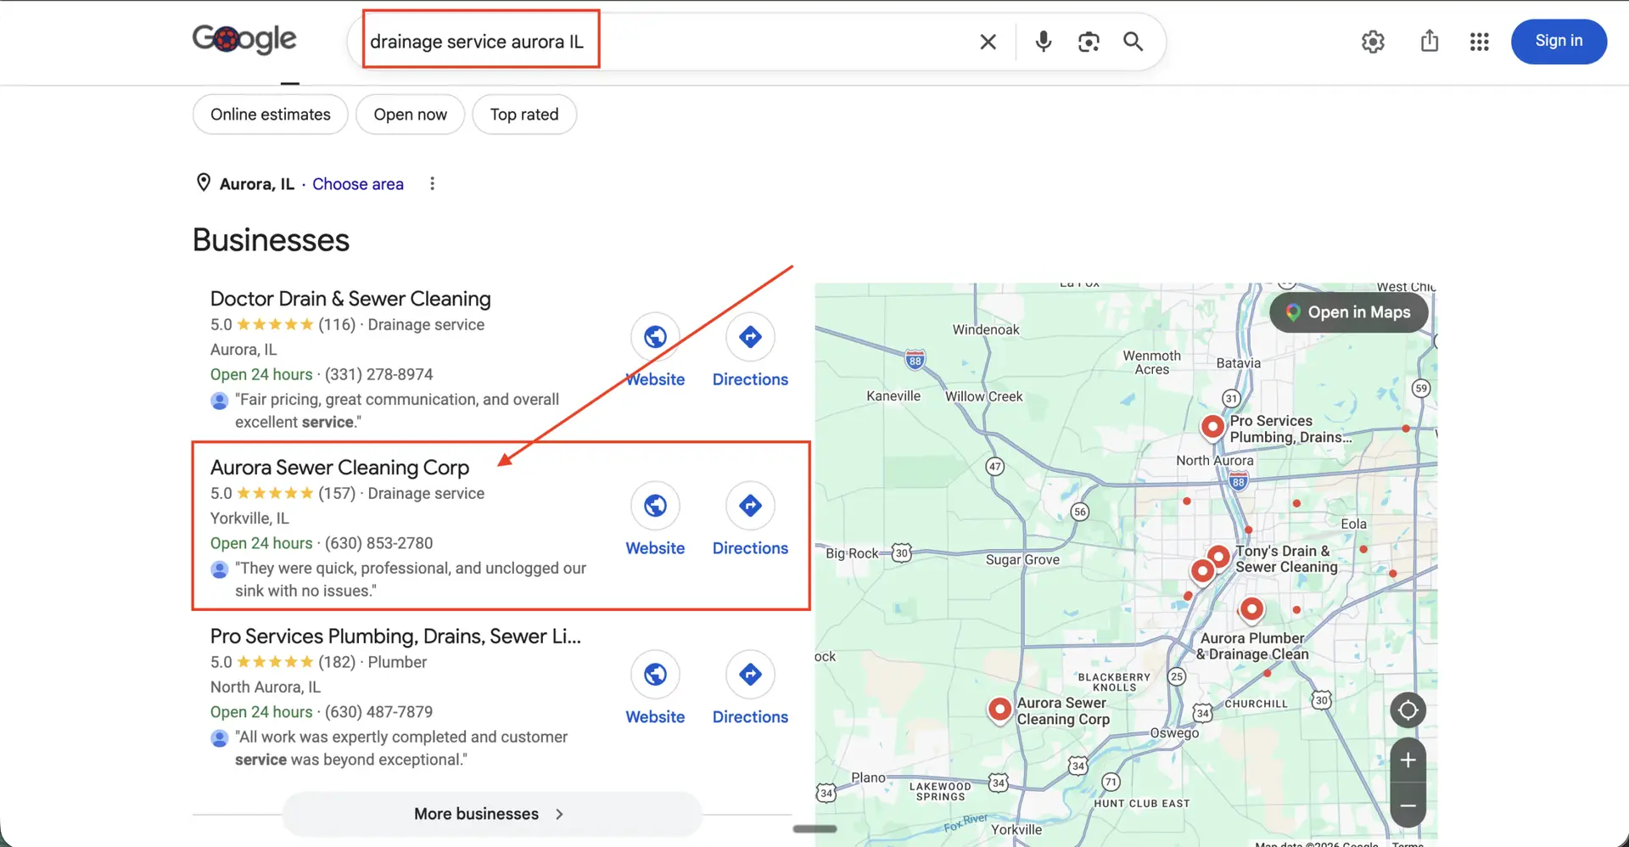
Task: Click Tony's Drain & Sewer Cleaning map label
Action: [x=1286, y=559]
